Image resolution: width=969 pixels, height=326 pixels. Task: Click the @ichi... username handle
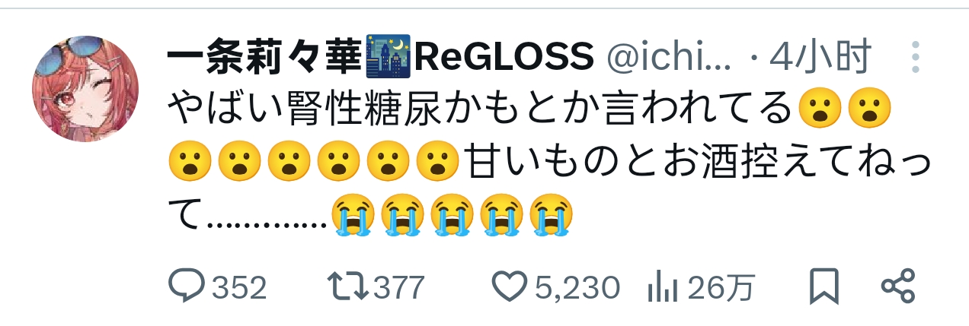click(668, 57)
